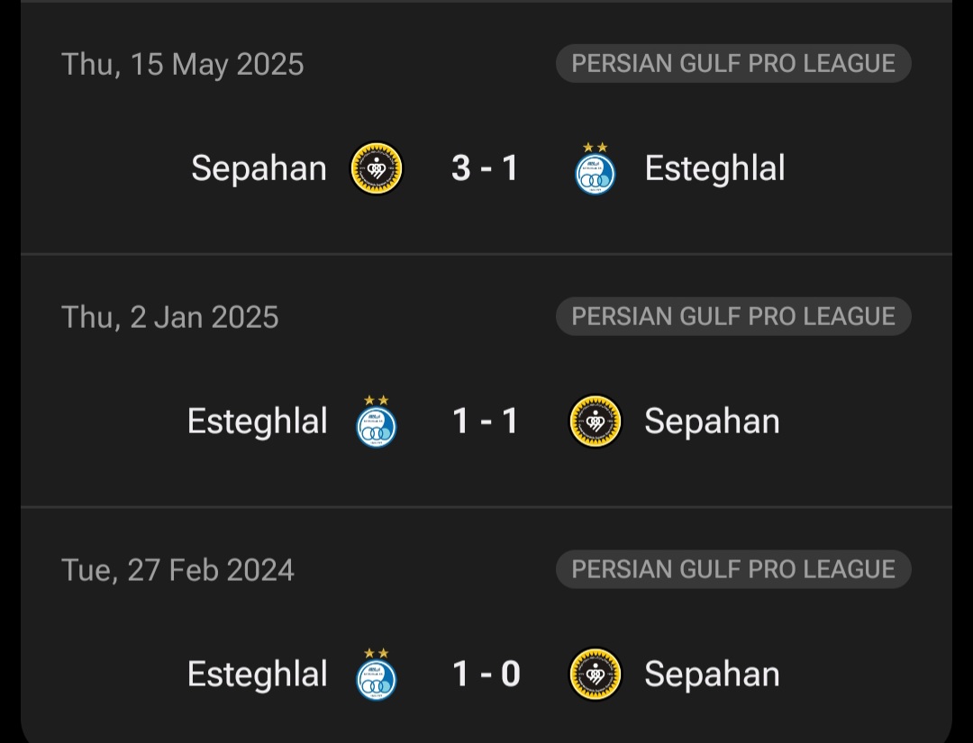Image resolution: width=973 pixels, height=743 pixels.
Task: Select Sepahan crest in the 1 - 0 match
Action: 596,675
